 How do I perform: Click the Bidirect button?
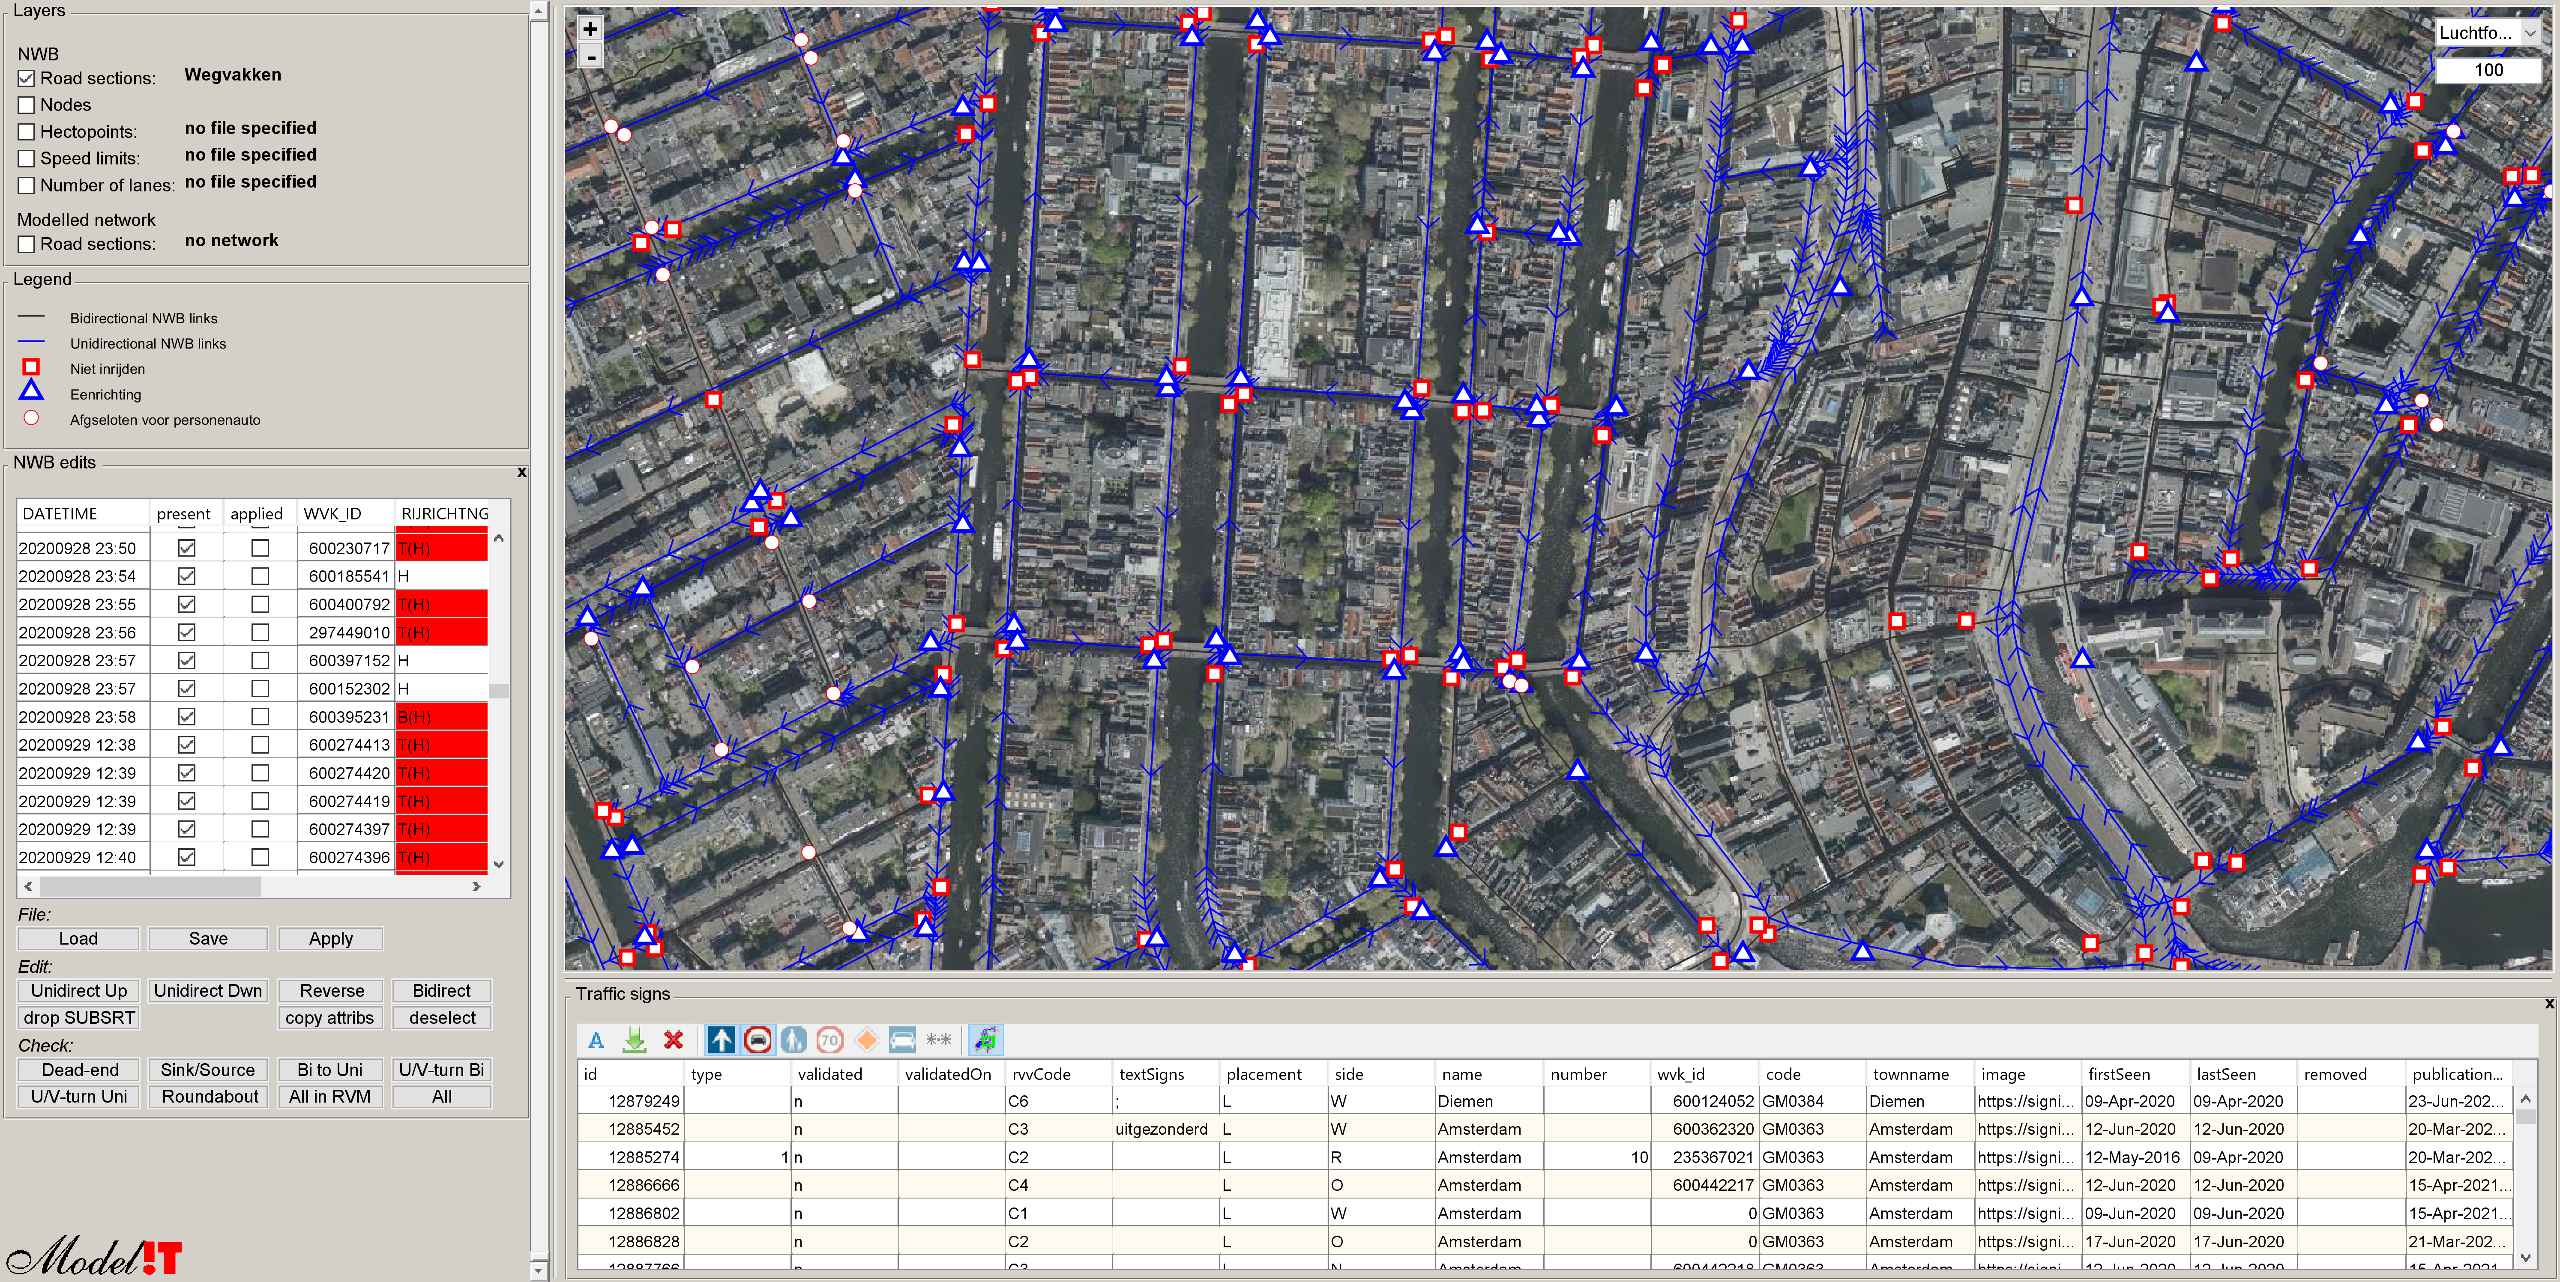coord(441,991)
